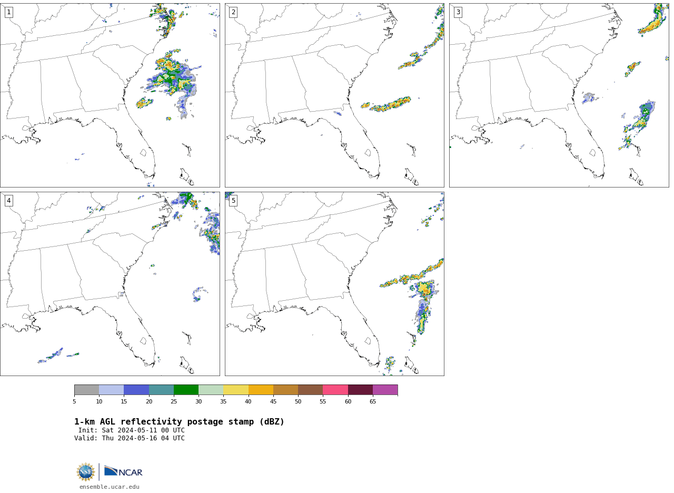The height and width of the screenshot is (493, 674).
Task: Click the brown 50-55 dBZ swatch
Action: click(311, 390)
